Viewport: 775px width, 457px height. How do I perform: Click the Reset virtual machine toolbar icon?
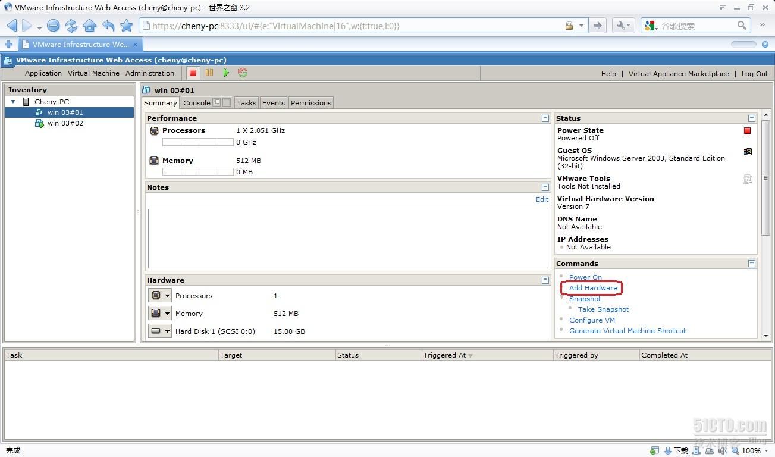(243, 73)
